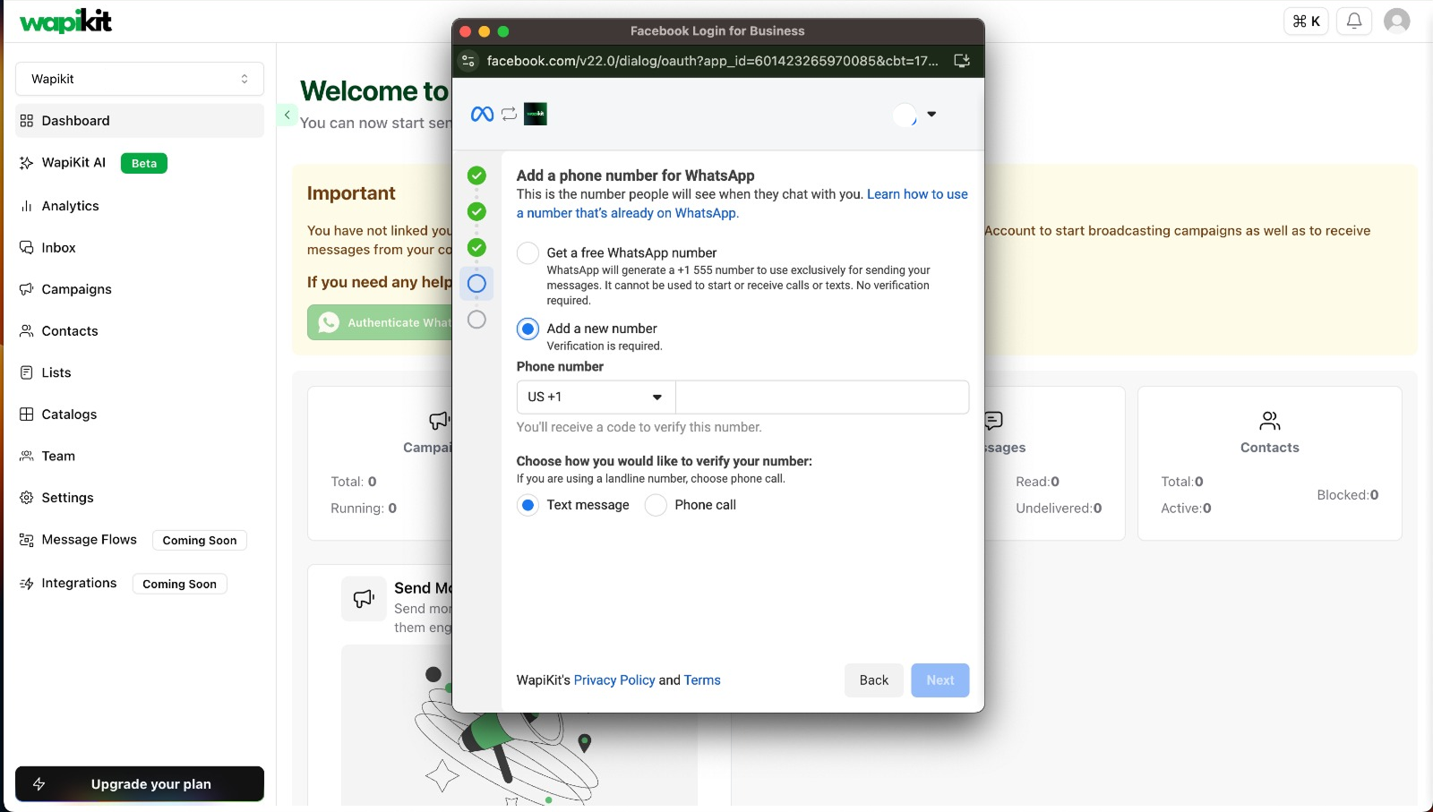Open the user profile avatar
The height and width of the screenshot is (812, 1433).
(1396, 21)
